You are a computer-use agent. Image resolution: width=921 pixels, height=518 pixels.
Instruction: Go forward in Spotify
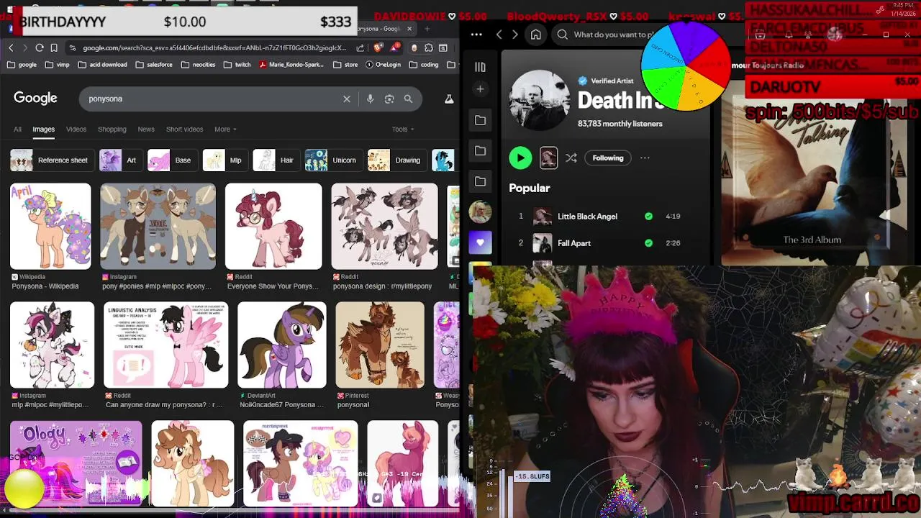coord(514,34)
